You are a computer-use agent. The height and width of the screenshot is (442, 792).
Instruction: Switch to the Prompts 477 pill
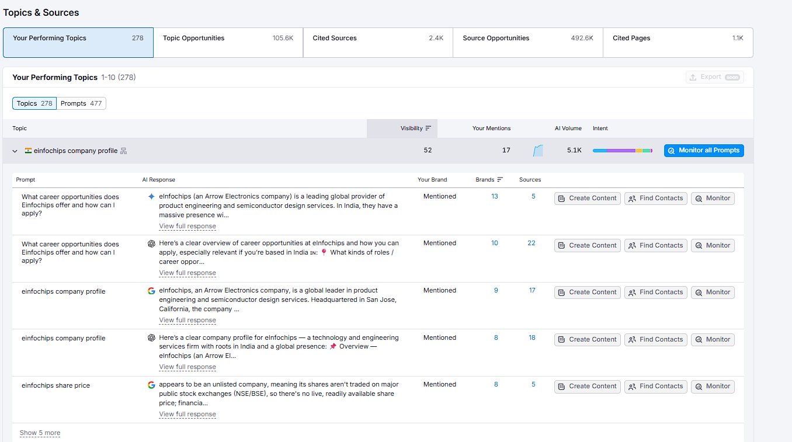[x=81, y=103]
